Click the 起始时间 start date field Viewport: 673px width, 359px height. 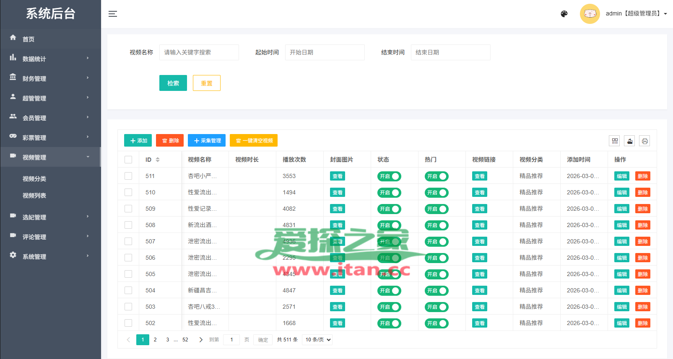pos(325,52)
